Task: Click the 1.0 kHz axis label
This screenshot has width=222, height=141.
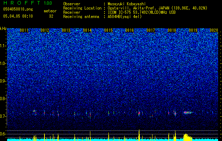Action: (3, 63)
